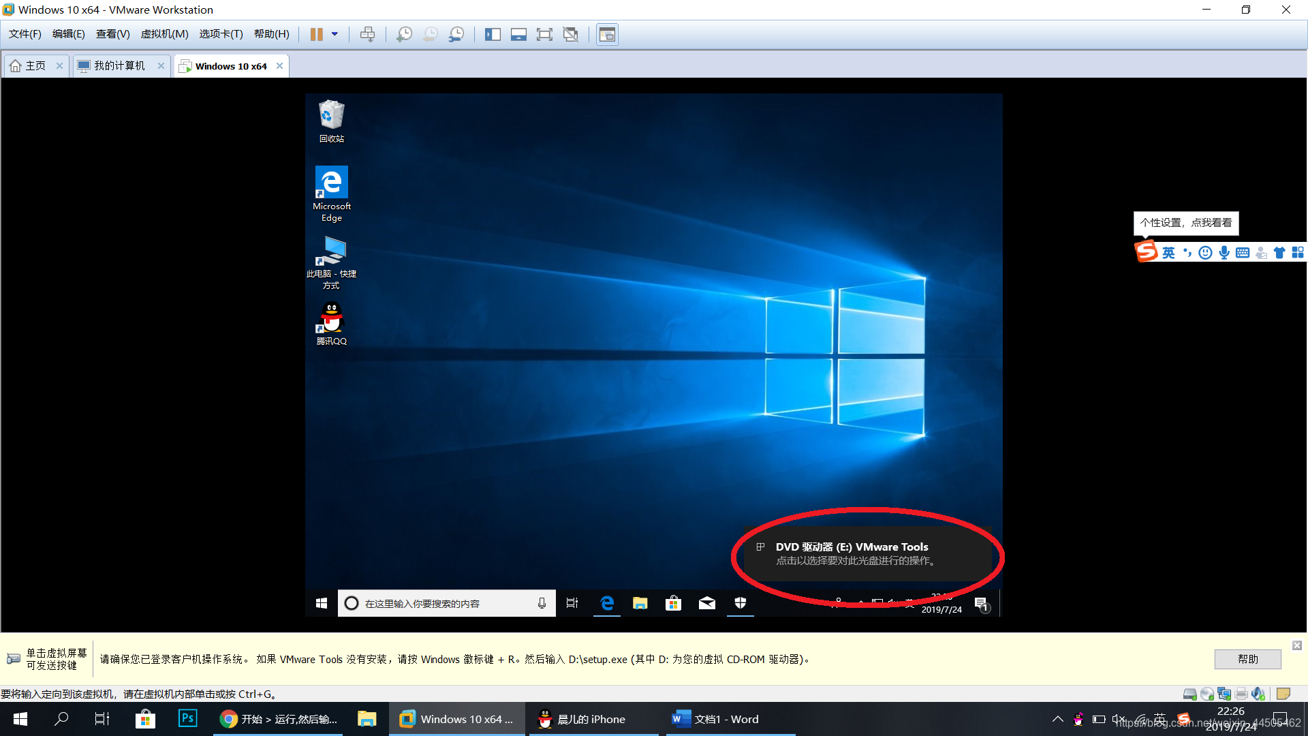The height and width of the screenshot is (736, 1308).
Task: Open Sogou emoji panel
Action: coord(1205,253)
